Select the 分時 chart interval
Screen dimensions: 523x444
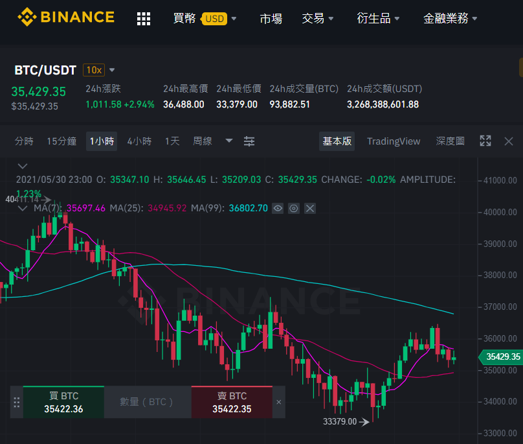pos(24,141)
